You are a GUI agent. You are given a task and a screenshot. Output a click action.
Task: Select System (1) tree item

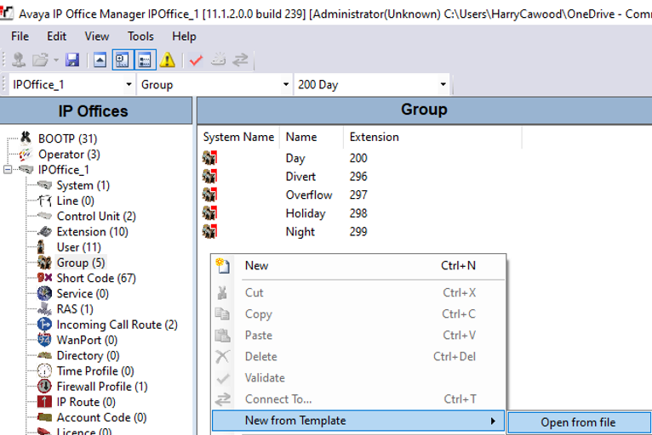[x=83, y=185]
